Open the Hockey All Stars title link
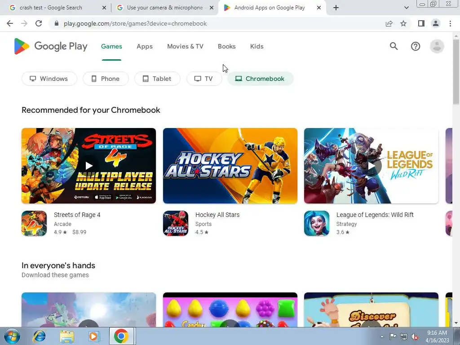 point(217,215)
